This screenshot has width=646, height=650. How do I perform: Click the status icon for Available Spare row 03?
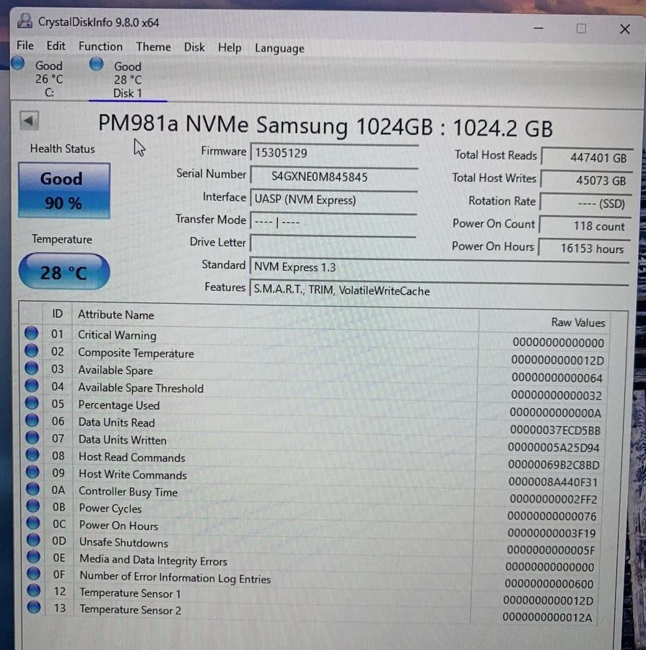click(x=32, y=368)
